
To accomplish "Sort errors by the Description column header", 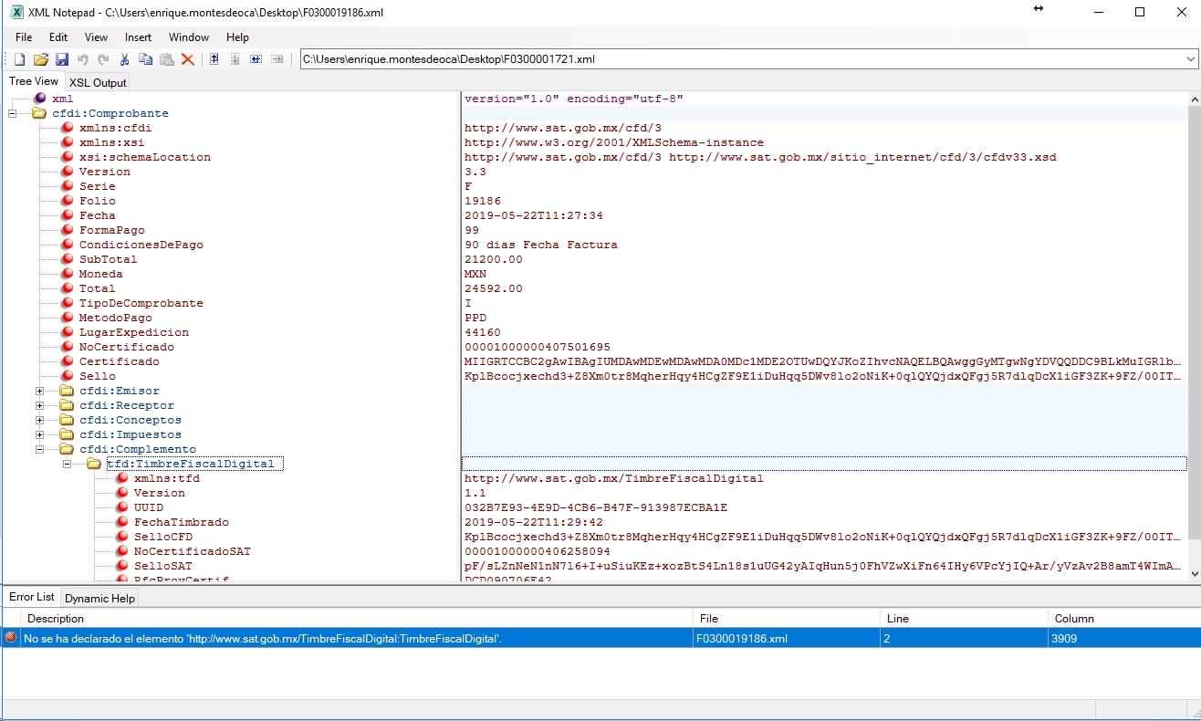I will point(357,618).
